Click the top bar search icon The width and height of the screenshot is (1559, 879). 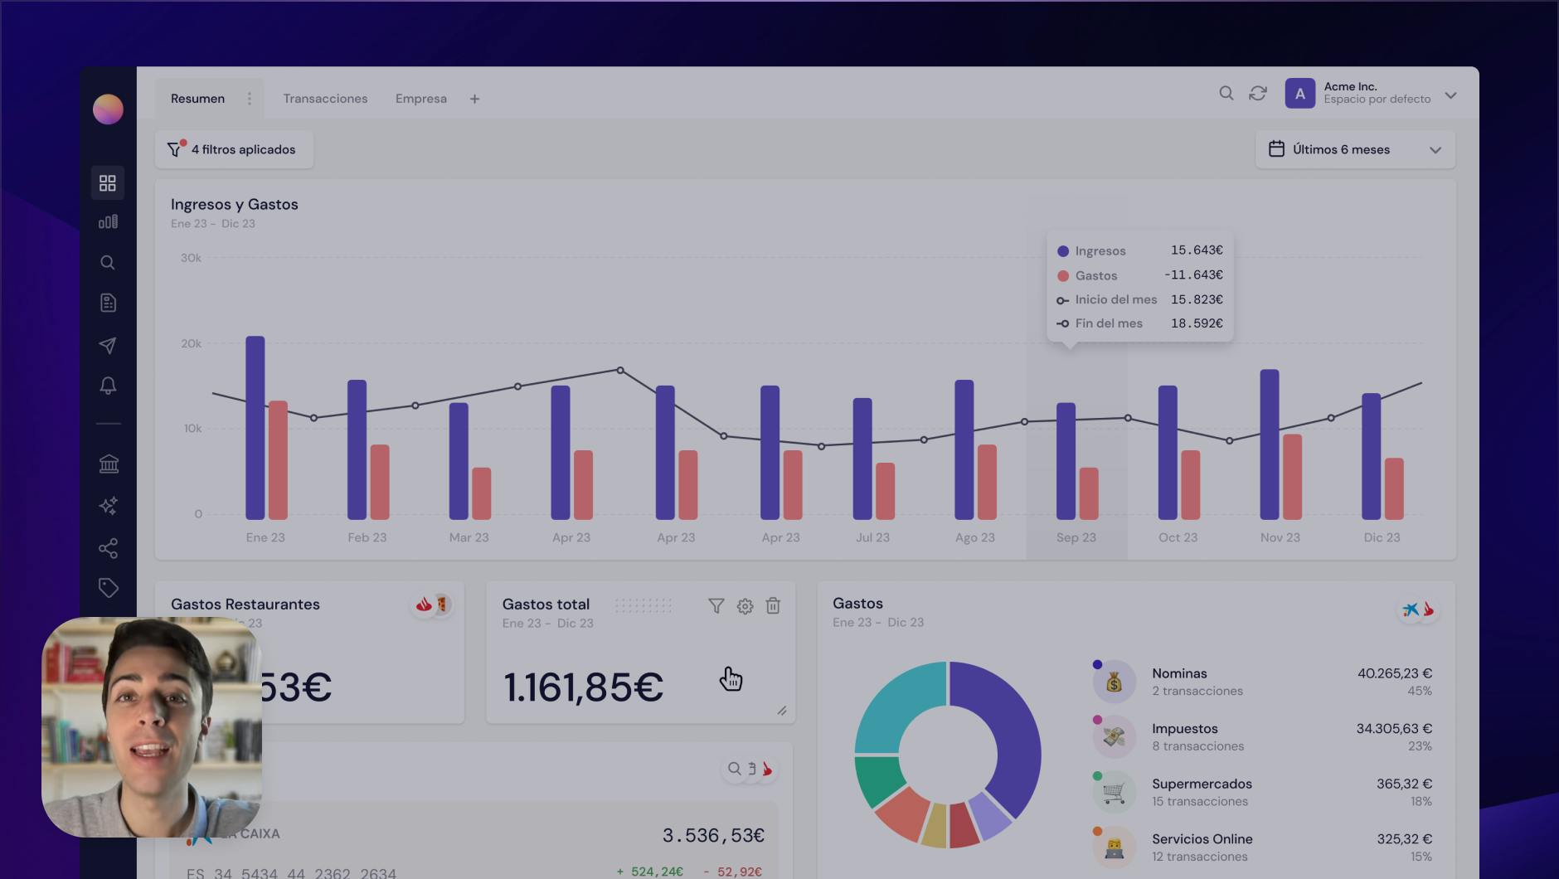1226,93
